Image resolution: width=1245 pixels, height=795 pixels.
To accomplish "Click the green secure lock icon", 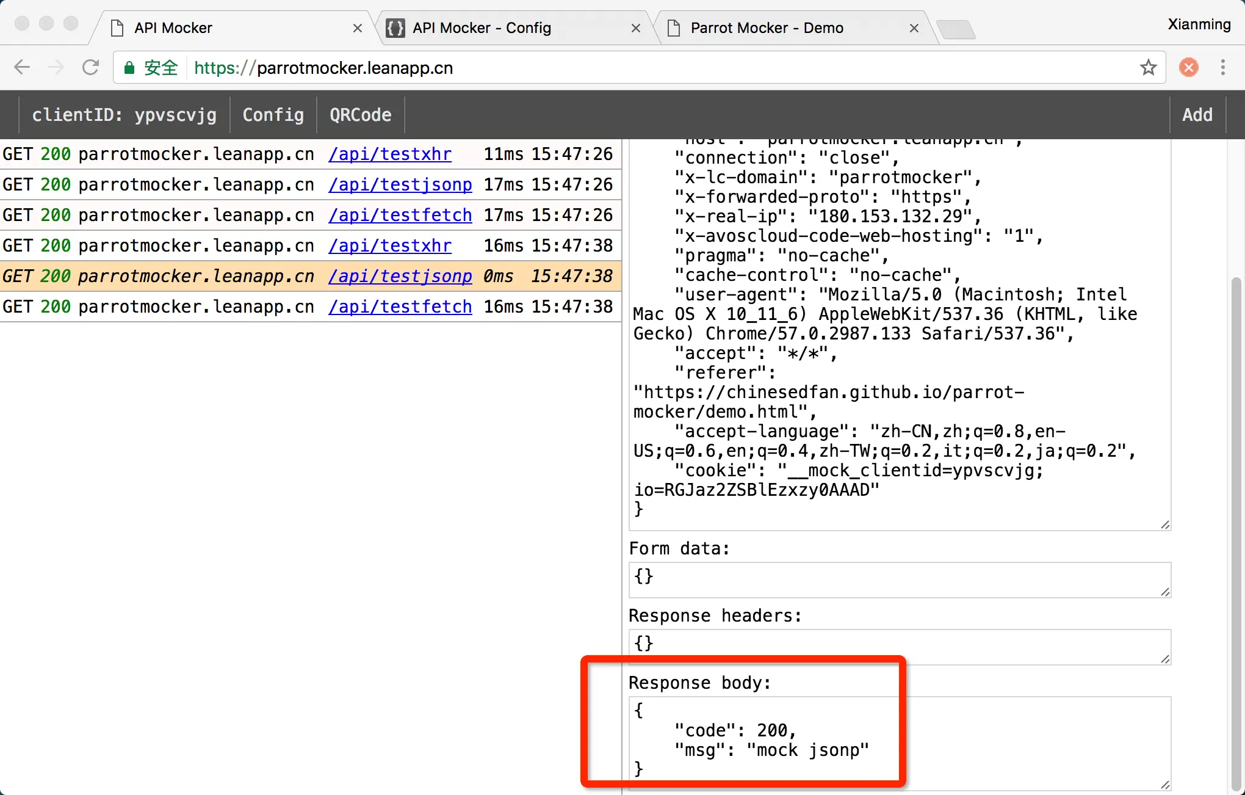I will click(129, 68).
